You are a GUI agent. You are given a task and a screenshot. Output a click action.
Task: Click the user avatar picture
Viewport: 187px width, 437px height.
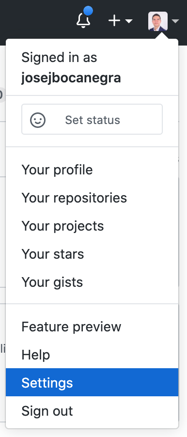point(158,21)
